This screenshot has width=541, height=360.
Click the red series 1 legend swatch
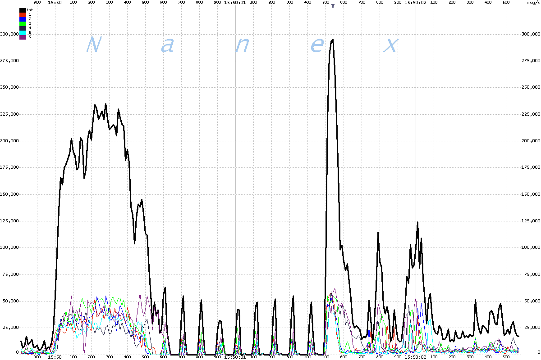pyautogui.click(x=23, y=14)
